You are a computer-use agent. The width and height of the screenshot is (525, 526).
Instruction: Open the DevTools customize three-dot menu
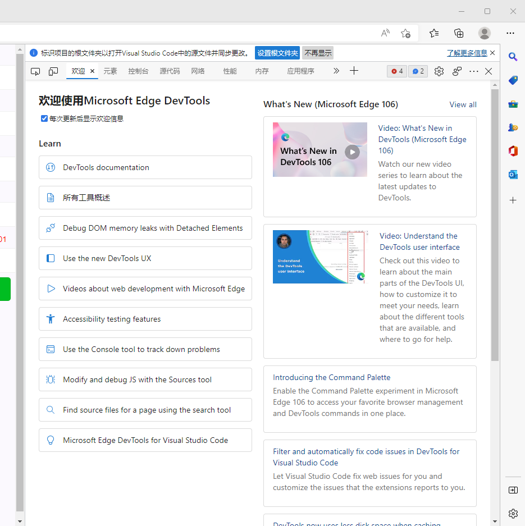[x=474, y=71]
